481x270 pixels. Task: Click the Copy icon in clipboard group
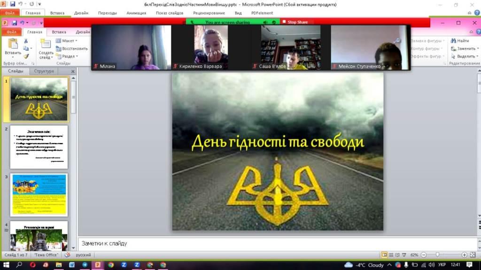pyautogui.click(x=26, y=48)
